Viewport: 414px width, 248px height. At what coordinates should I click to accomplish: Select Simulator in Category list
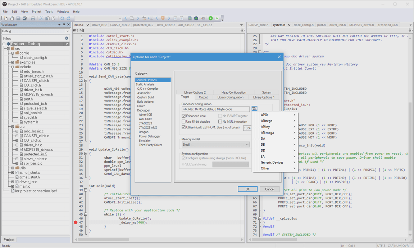[x=145, y=140]
